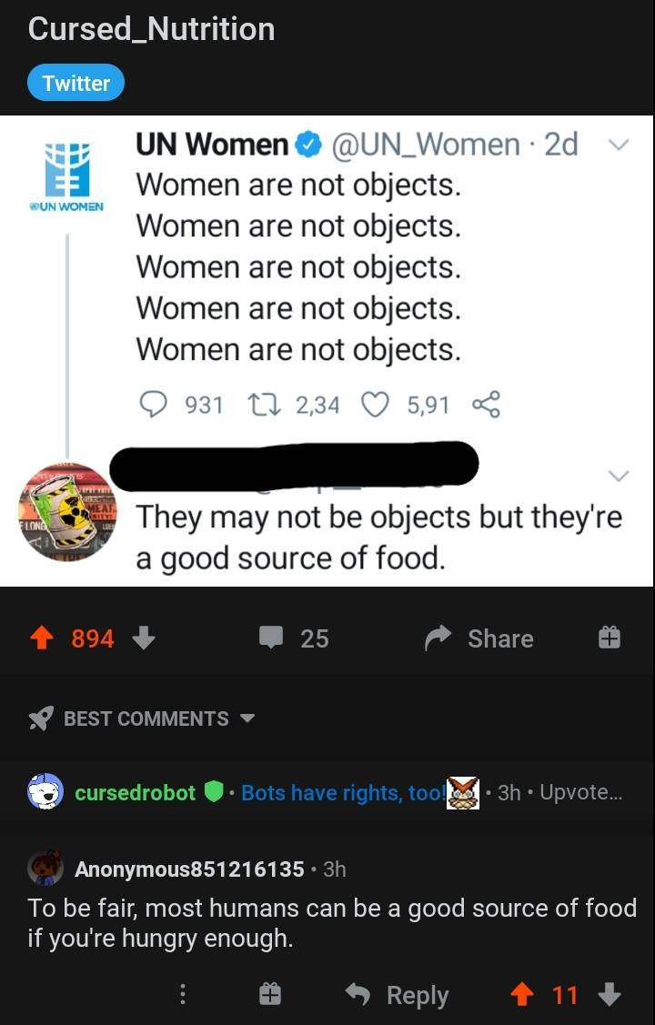Open cursedrobot's user profile
The image size is (655, 1025).
(135, 792)
